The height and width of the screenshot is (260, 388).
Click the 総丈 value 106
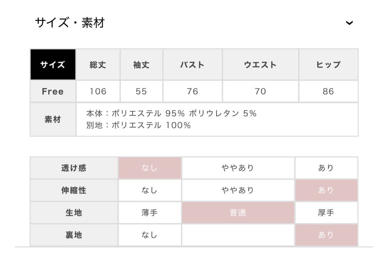click(98, 91)
